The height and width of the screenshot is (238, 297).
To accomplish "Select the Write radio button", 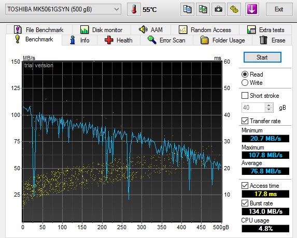I will click(x=245, y=83).
